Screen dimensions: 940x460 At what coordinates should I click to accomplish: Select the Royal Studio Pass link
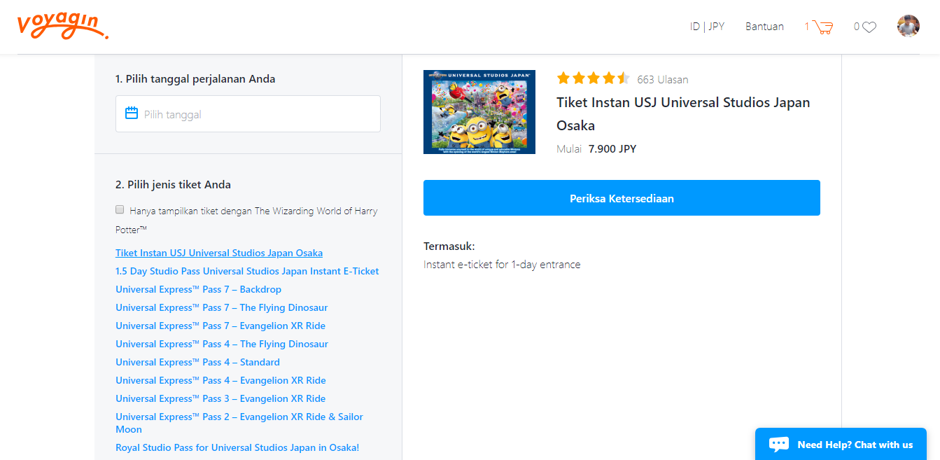pyautogui.click(x=237, y=447)
